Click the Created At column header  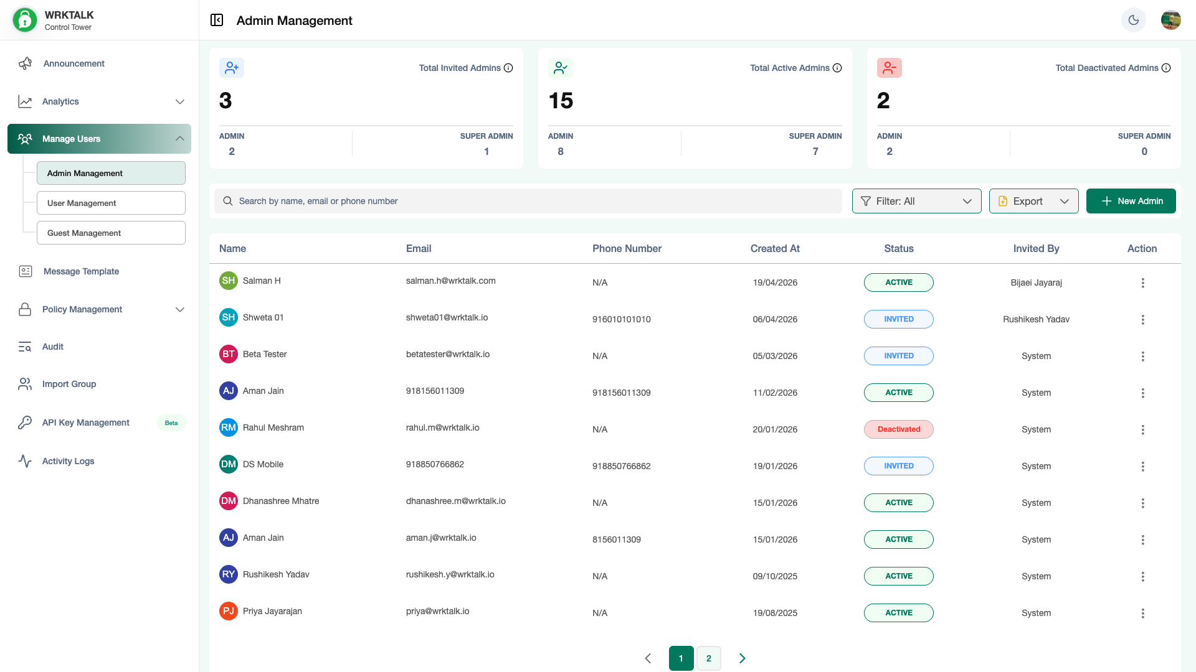click(x=775, y=248)
